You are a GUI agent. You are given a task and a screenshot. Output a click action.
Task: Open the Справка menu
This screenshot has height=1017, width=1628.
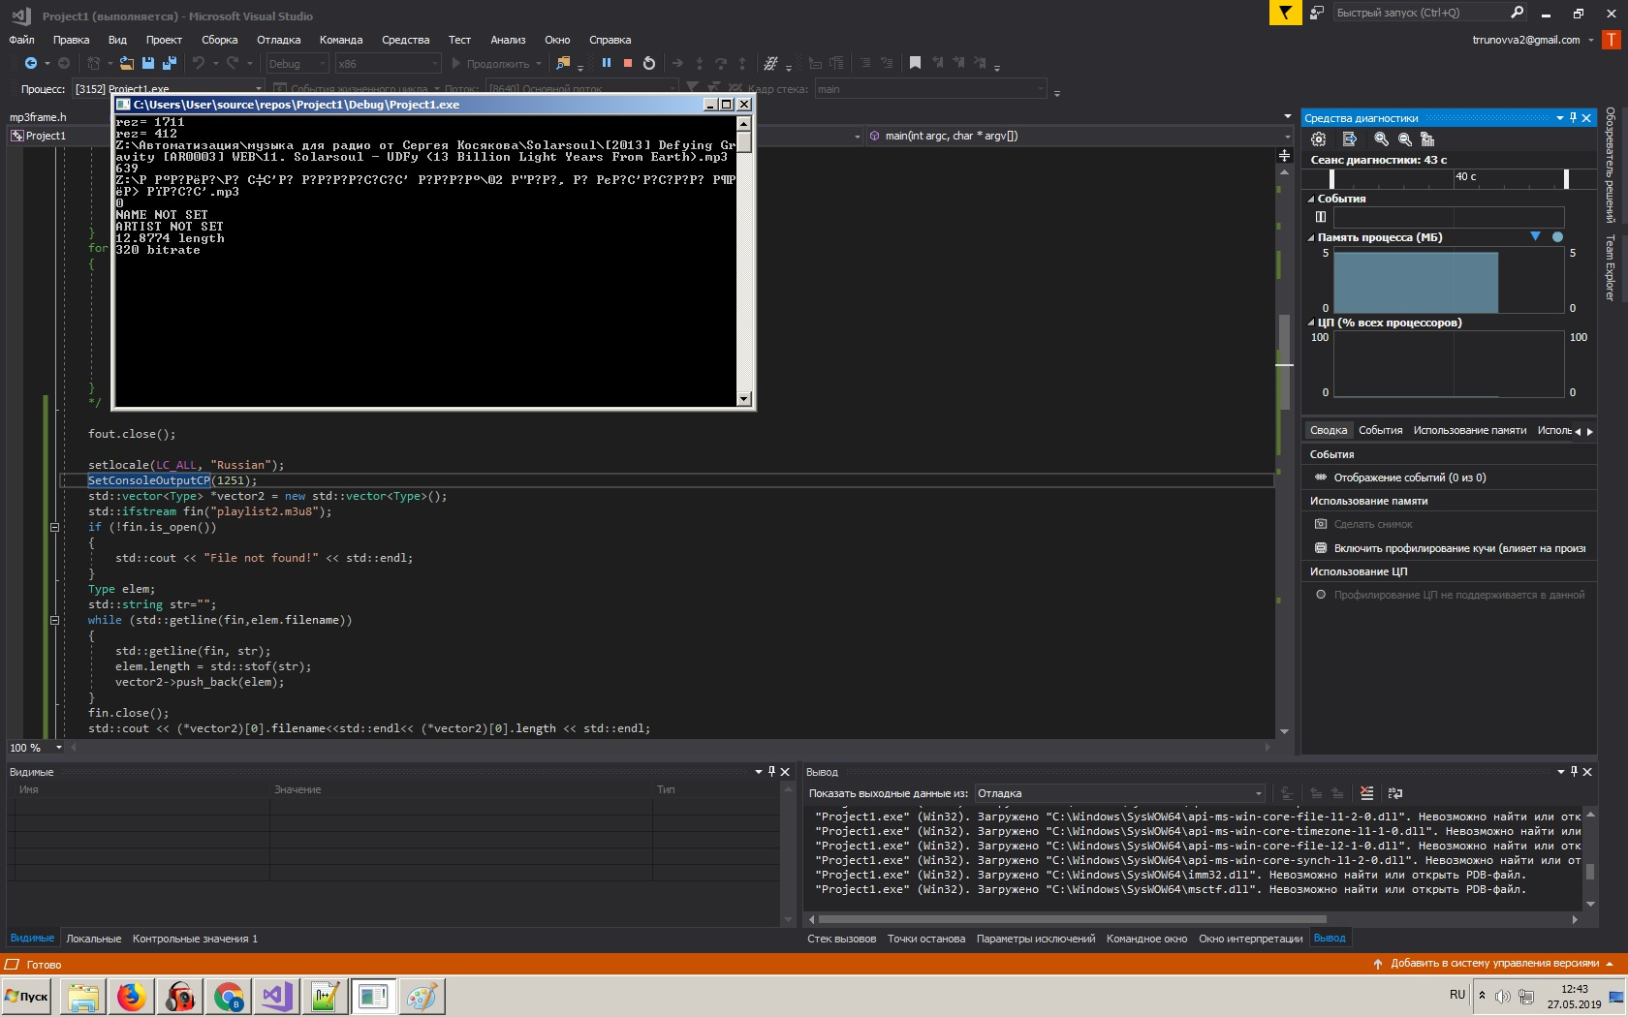(610, 40)
